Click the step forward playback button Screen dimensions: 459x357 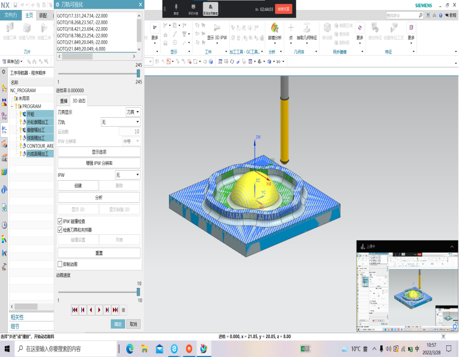click(x=107, y=309)
